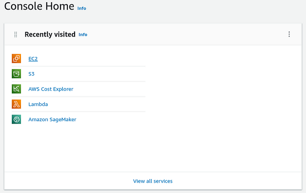This screenshot has width=306, height=193.
Task: Click the Recently visited heading text
Action: (x=50, y=34)
